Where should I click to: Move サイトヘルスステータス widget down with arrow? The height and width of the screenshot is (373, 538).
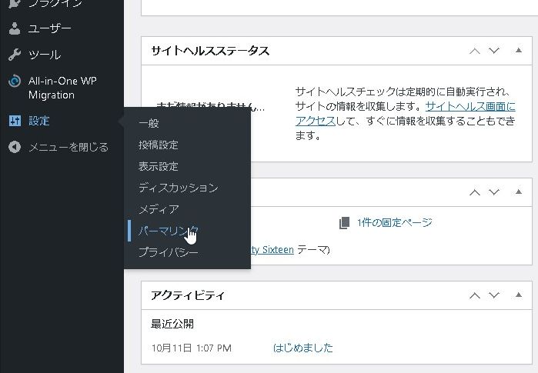[x=495, y=51]
